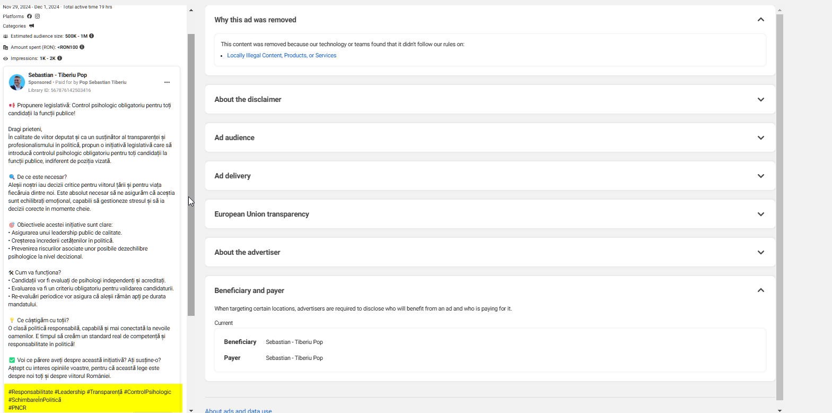Expand the "About the disclaimer" section
Viewport: 832px width, 413px height.
click(x=761, y=99)
